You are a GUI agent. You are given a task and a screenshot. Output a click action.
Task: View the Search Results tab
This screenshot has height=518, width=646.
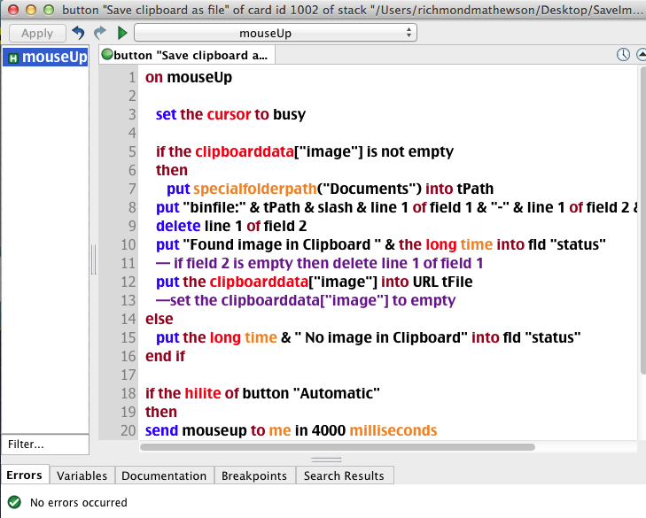point(344,475)
